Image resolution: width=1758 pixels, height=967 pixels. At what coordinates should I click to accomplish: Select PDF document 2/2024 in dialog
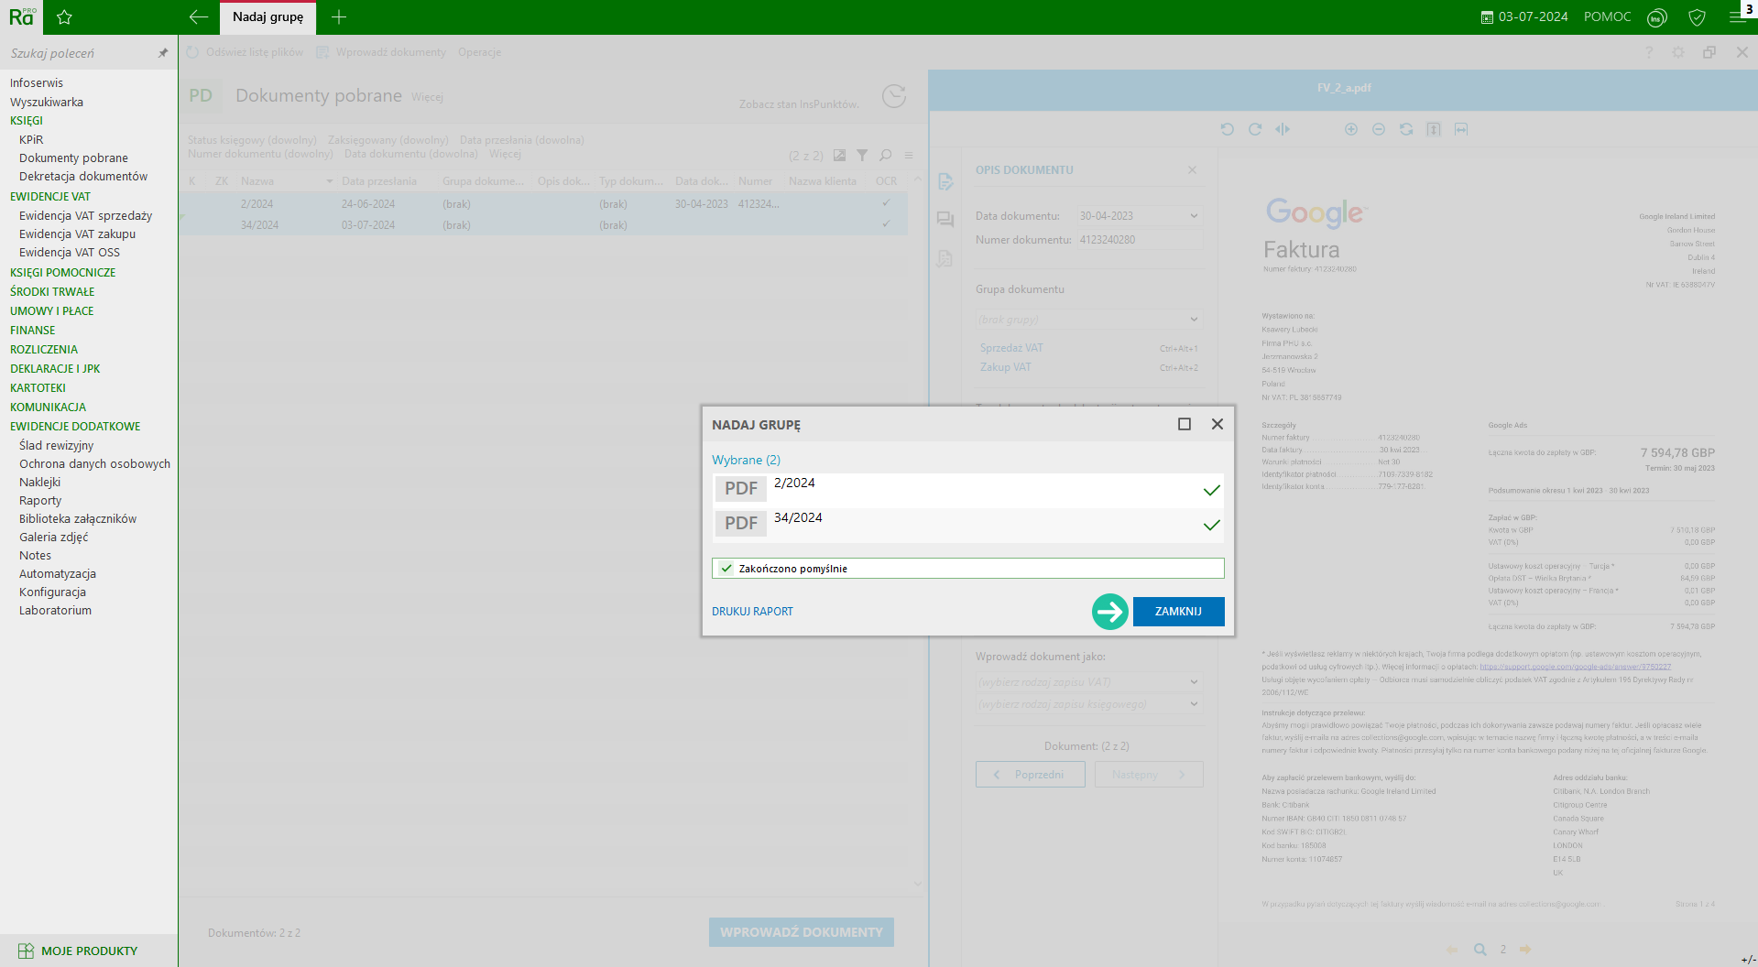coord(967,490)
